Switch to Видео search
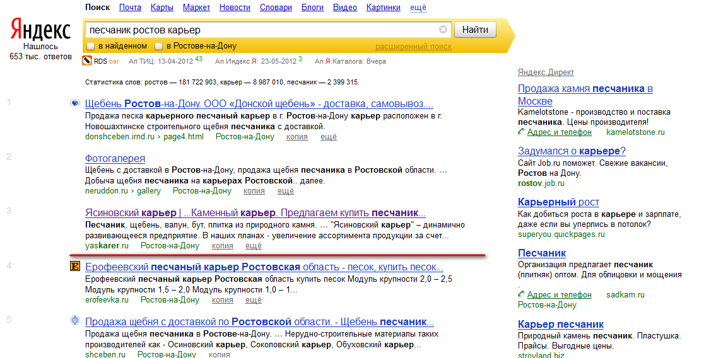This screenshot has width=704, height=358. click(x=345, y=8)
